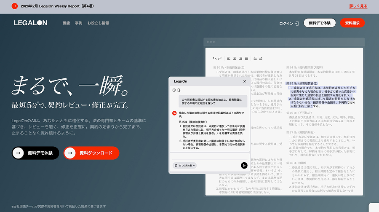
Task: Select the align left icon
Action: coord(229,58)
